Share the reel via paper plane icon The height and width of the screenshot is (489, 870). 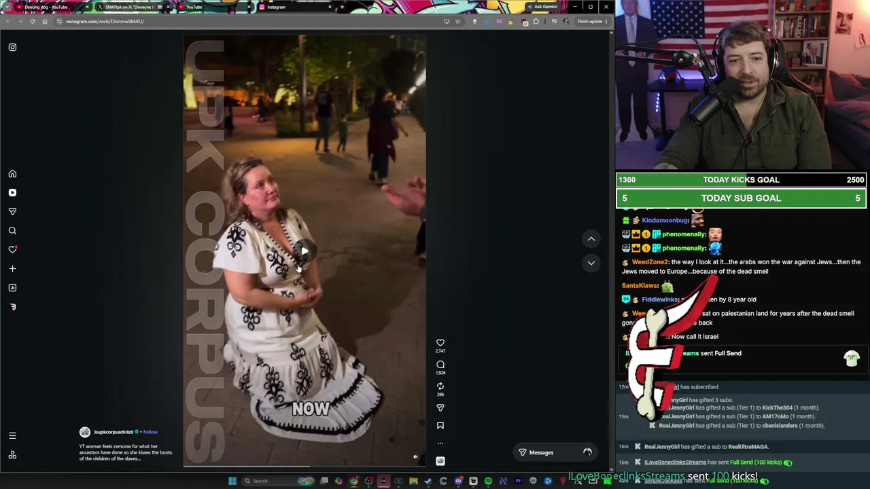[x=440, y=408]
